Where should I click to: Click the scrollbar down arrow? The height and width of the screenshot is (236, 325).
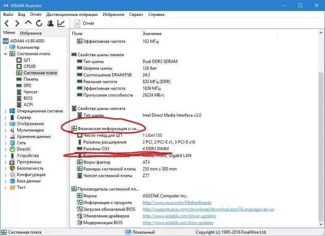pyautogui.click(x=321, y=224)
